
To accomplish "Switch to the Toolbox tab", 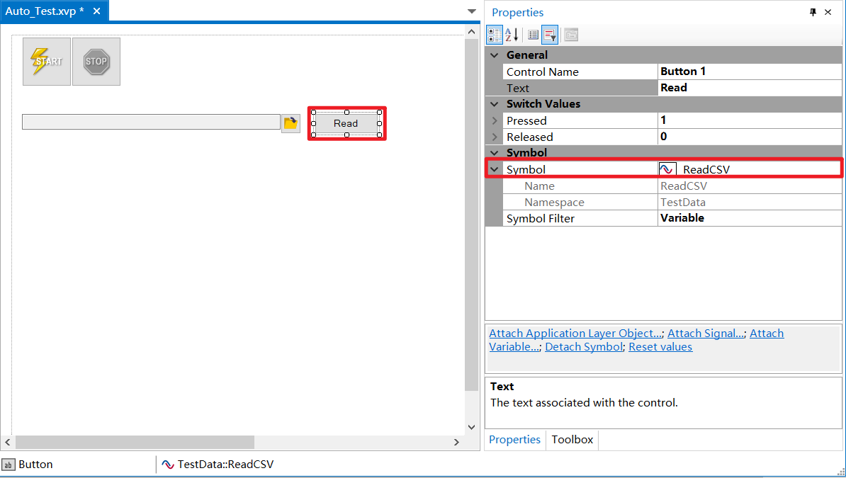I will click(572, 440).
